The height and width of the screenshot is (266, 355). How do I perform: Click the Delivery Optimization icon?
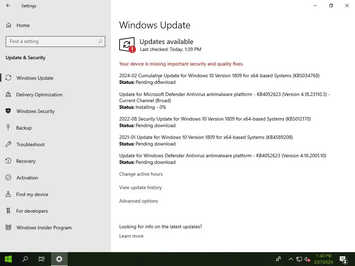coord(8,94)
